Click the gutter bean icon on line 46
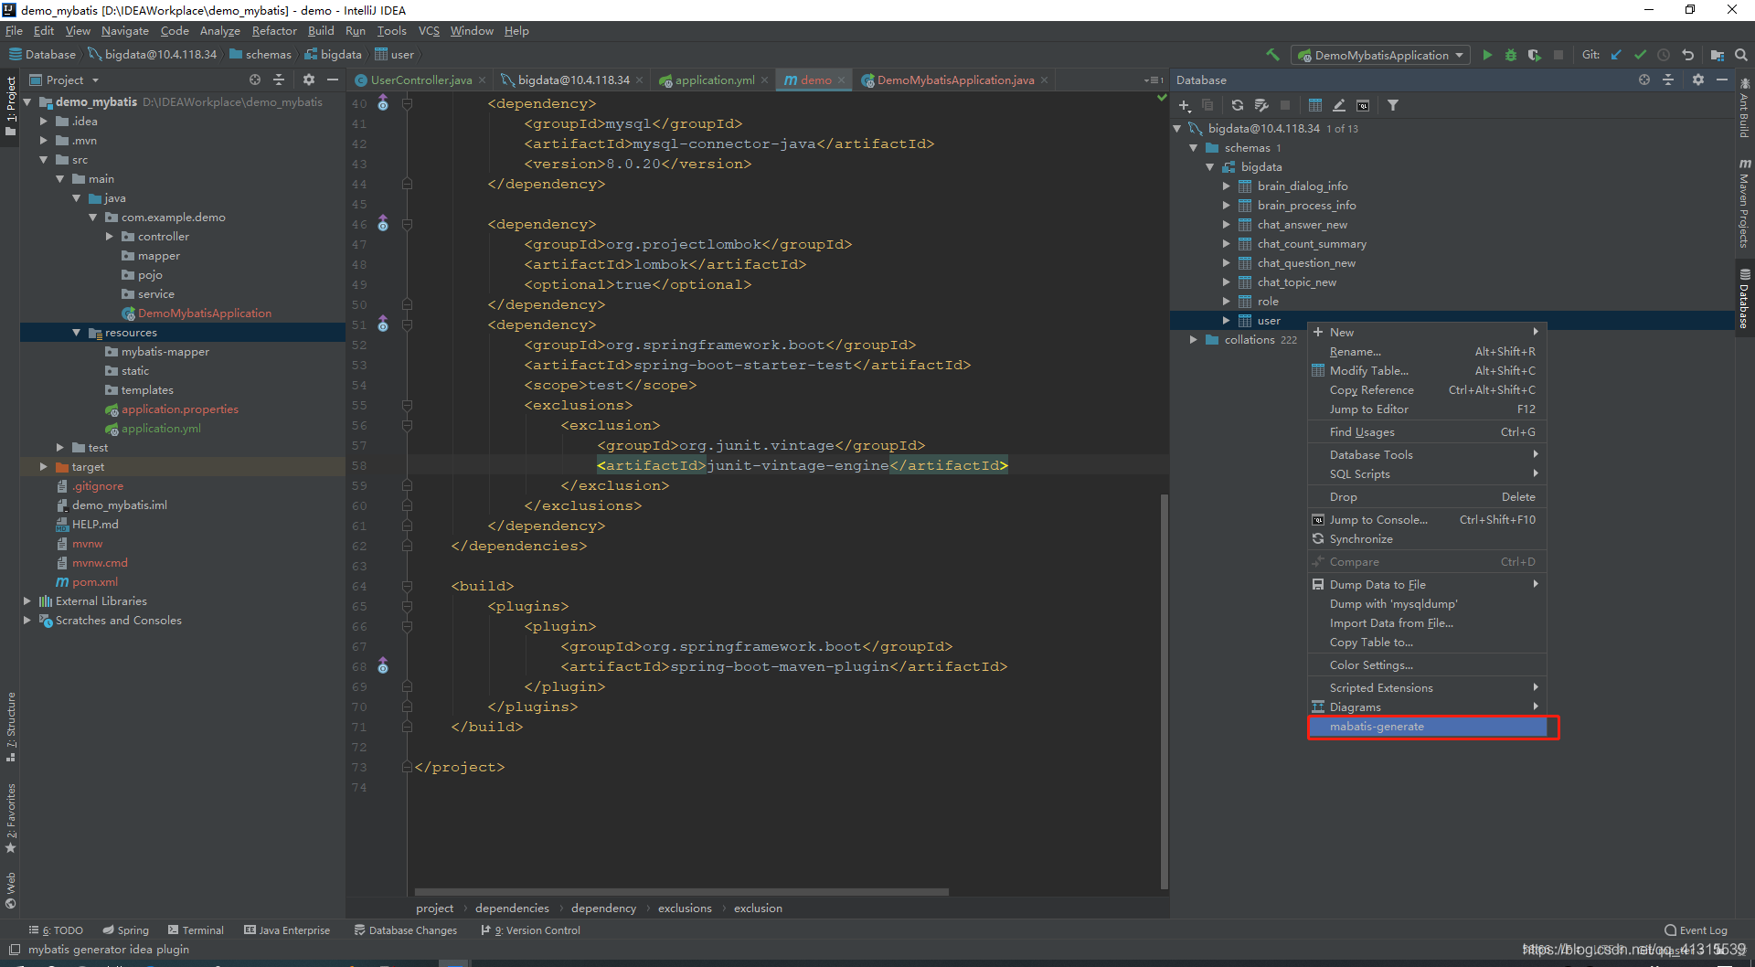The image size is (1755, 967). point(383,224)
